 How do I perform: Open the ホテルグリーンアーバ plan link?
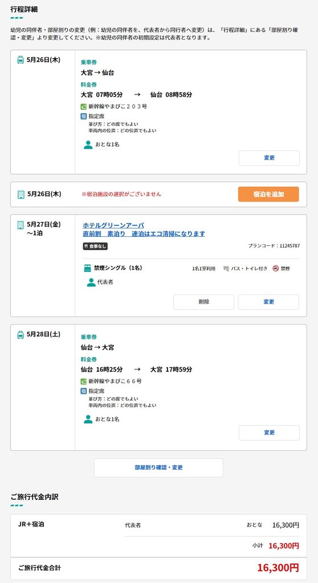[x=144, y=229]
